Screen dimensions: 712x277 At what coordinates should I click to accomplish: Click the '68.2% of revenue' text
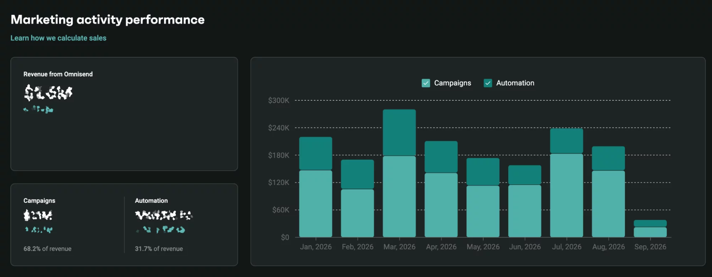coord(47,249)
